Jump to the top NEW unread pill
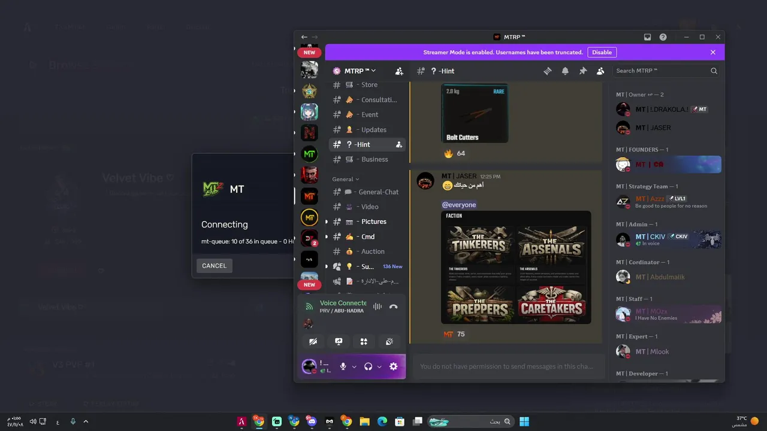The width and height of the screenshot is (767, 431). coord(309,53)
